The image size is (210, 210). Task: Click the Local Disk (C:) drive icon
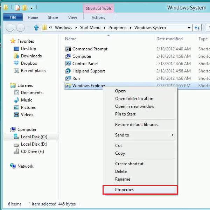pyautogui.click(x=16, y=136)
